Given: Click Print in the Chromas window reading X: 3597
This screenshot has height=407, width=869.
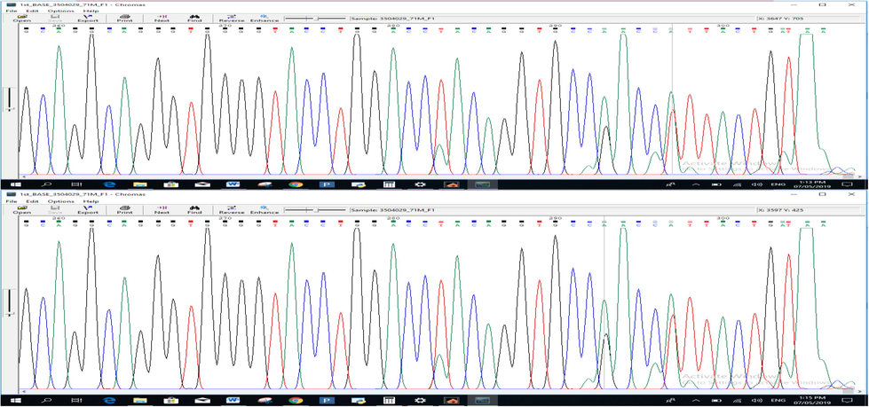Looking at the screenshot, I should [x=124, y=210].
